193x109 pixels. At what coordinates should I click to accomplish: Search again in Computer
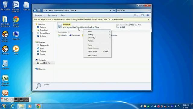74,35
